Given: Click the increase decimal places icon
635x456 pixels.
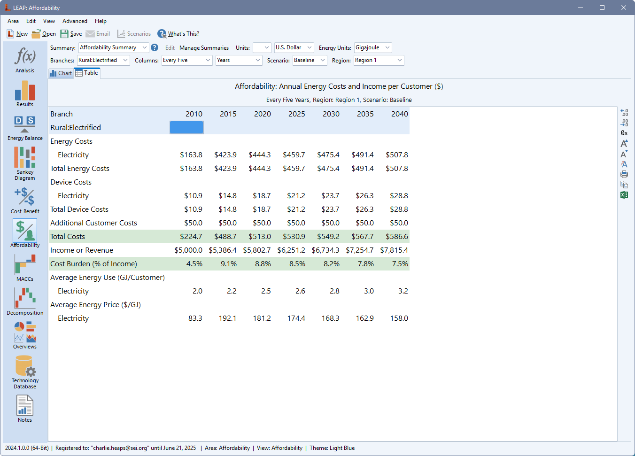Looking at the screenshot, I should pos(624,113).
